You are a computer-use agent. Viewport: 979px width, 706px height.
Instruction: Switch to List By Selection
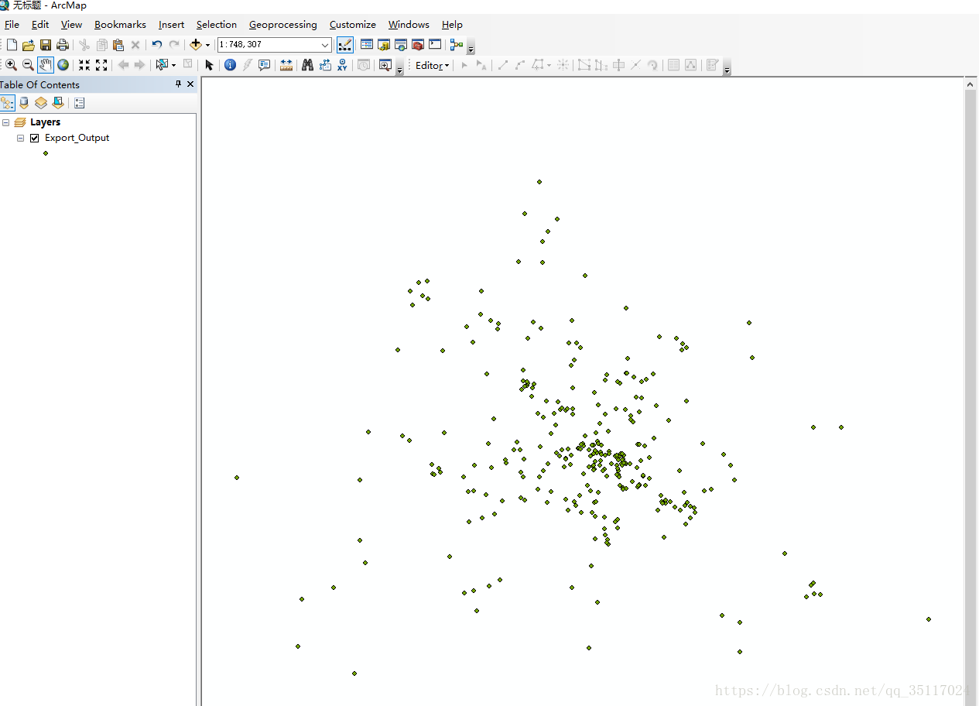tap(58, 103)
